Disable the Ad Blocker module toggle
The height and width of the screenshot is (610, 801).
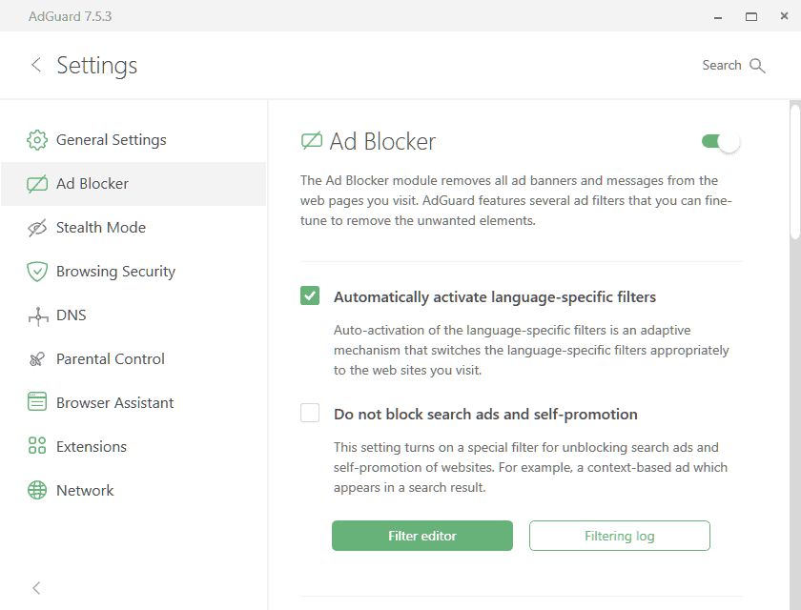pos(718,140)
